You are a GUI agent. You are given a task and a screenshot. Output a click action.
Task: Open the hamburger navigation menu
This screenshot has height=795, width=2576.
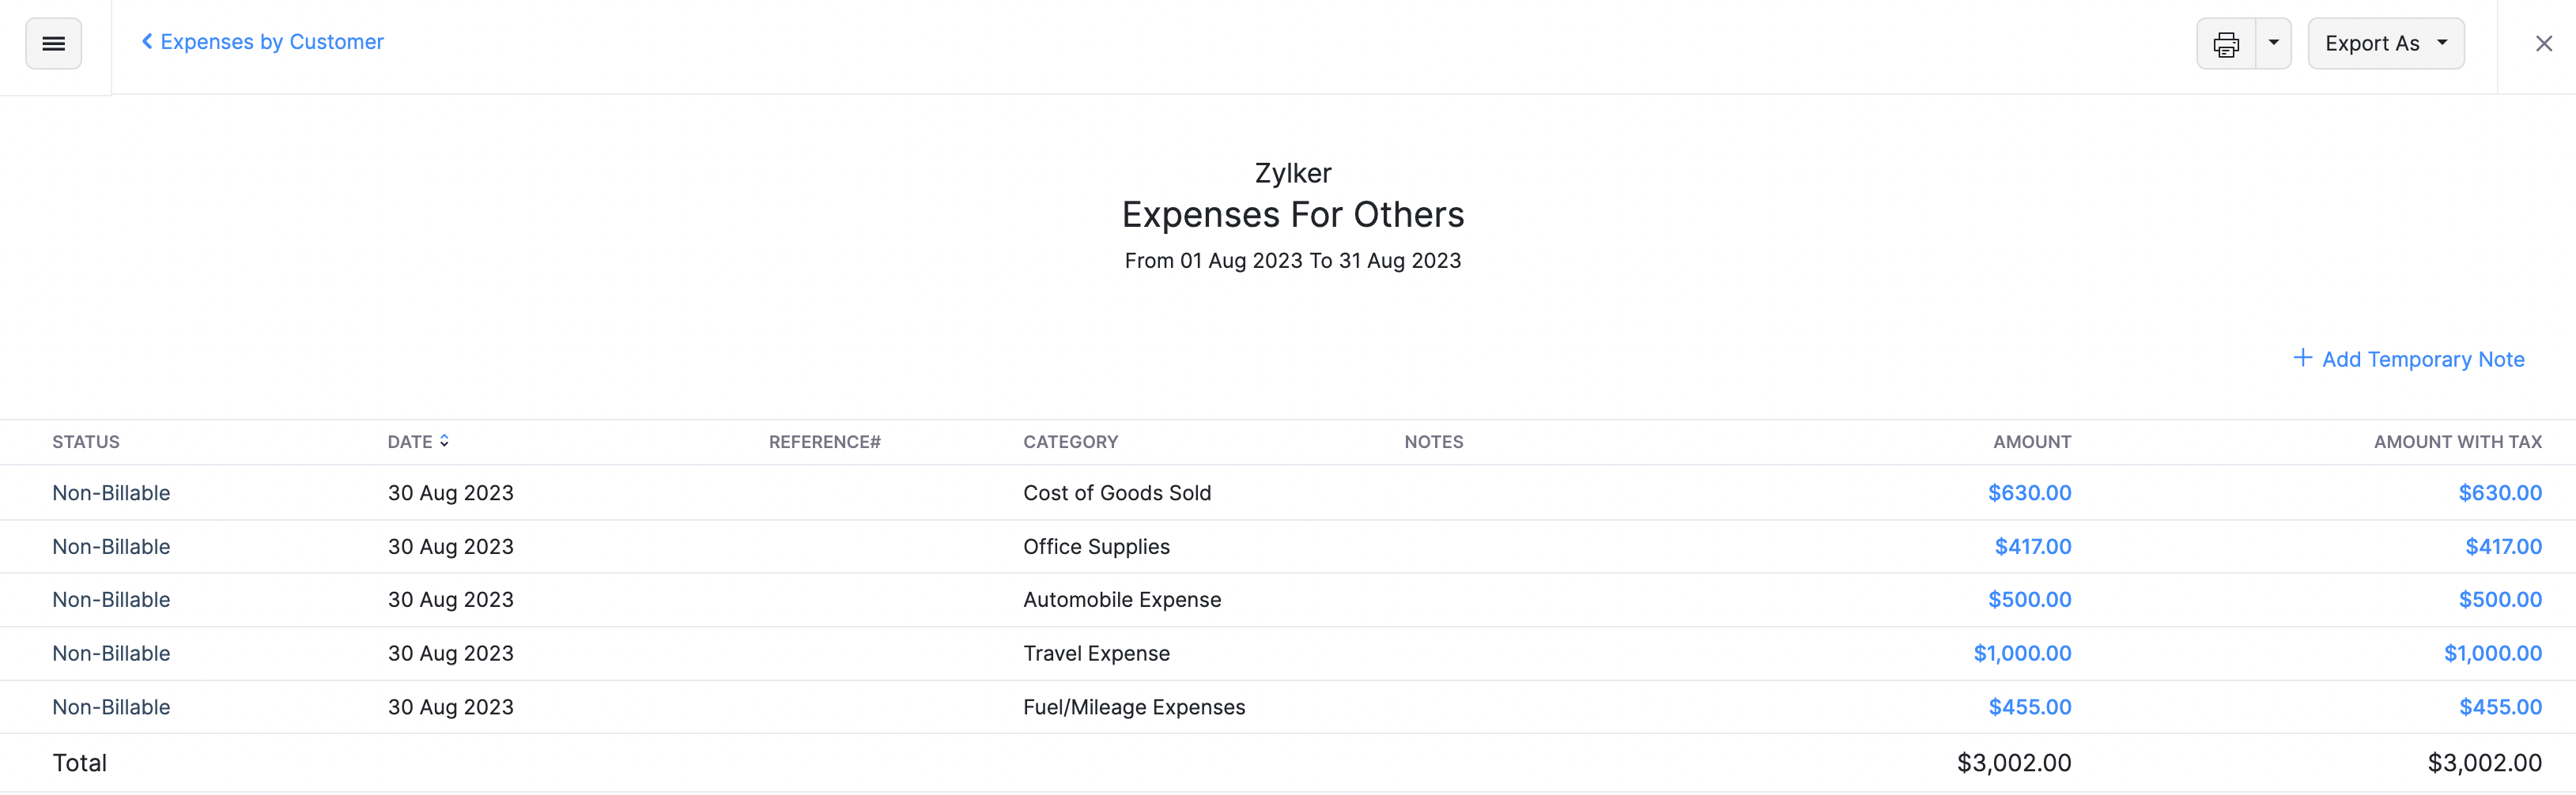pos(53,43)
